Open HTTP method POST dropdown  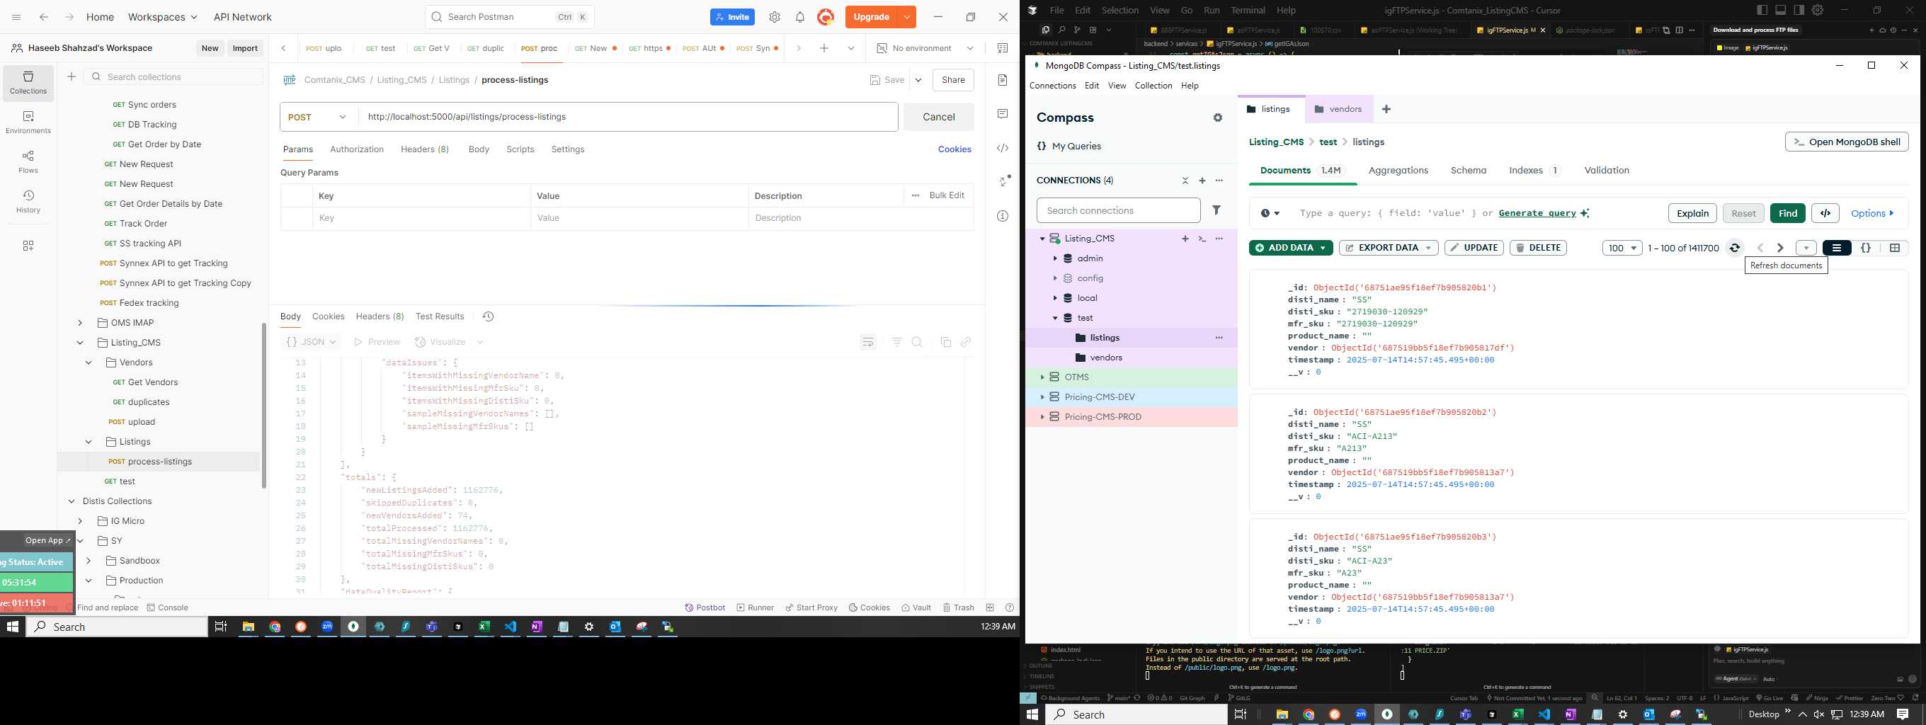pos(319,118)
